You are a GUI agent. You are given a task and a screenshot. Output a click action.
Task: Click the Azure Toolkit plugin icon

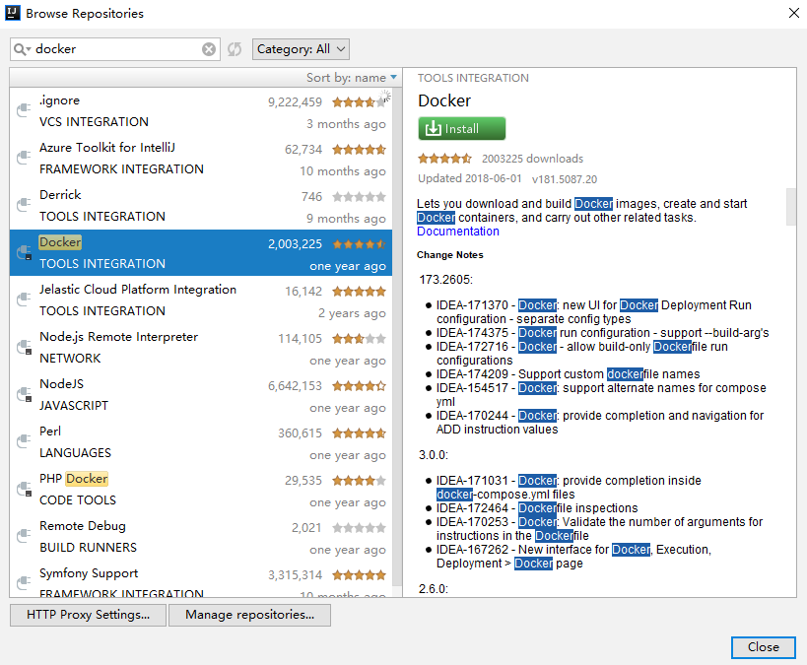tap(24, 158)
